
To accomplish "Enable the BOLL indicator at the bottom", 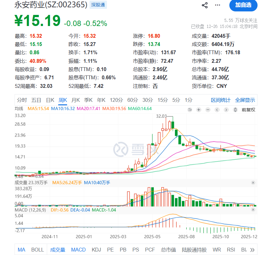I will (x=38, y=250).
